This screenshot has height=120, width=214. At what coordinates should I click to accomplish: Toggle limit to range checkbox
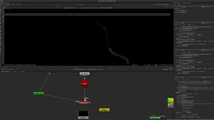point(193,114)
